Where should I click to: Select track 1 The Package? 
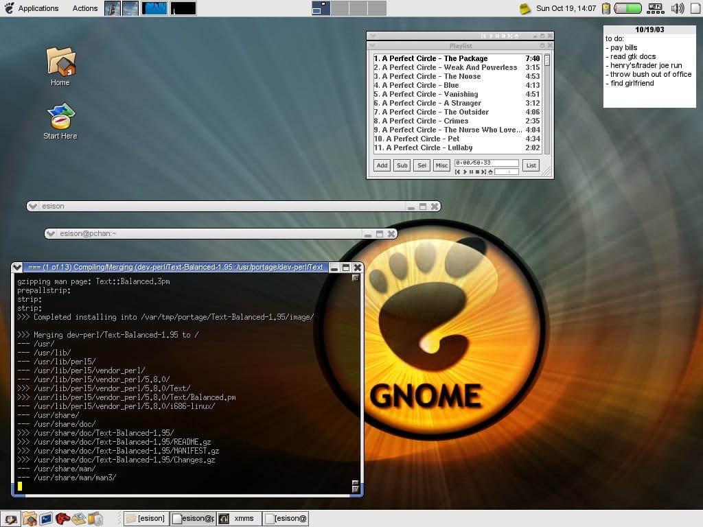457,58
